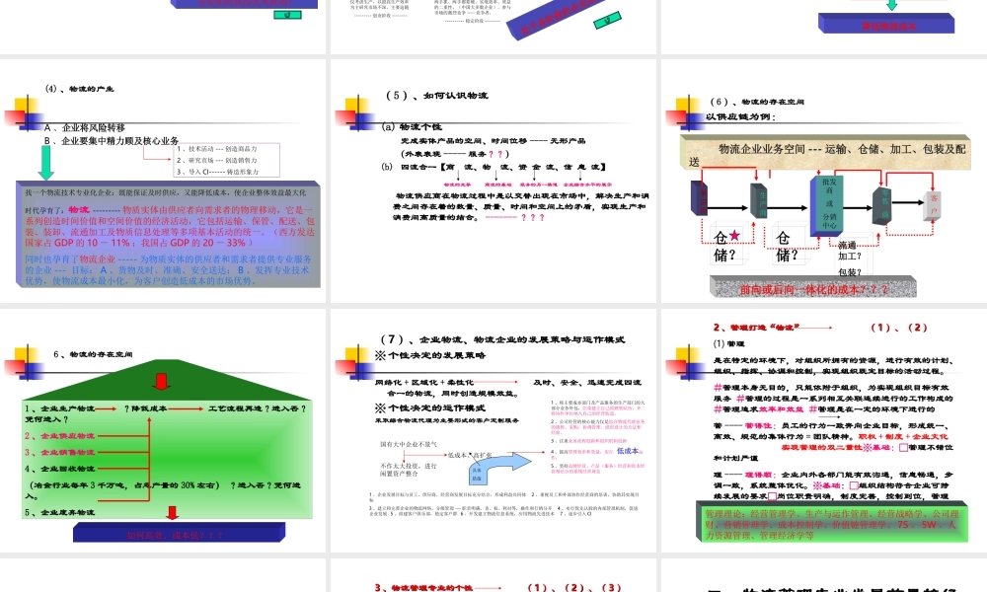Click the 生产商 cube in the diagram

point(759,202)
